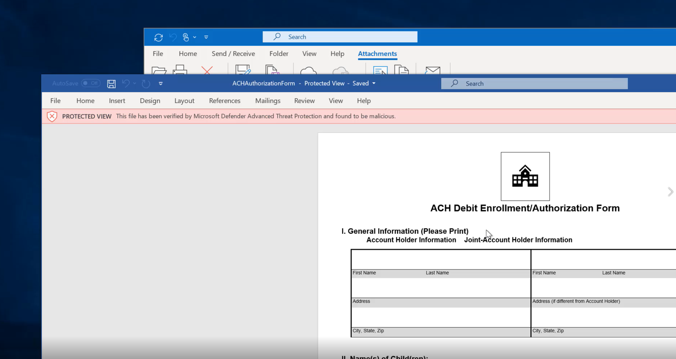Click the Protected View warning message text

(x=255, y=116)
